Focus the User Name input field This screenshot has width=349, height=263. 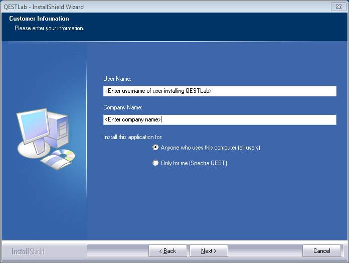click(220, 91)
